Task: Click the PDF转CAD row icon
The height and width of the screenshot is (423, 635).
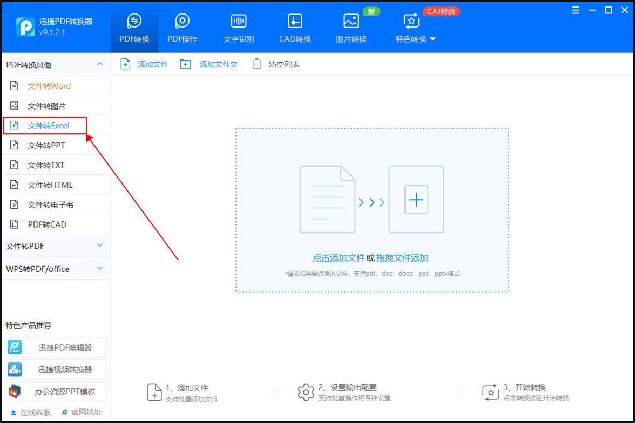Action: [x=14, y=224]
